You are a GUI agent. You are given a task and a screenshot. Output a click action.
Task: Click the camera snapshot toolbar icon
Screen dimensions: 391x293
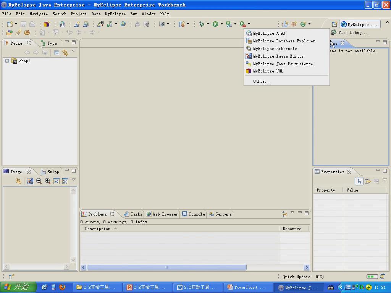click(x=162, y=24)
